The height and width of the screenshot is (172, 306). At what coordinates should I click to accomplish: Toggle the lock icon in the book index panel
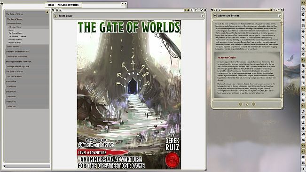(x=47, y=13)
